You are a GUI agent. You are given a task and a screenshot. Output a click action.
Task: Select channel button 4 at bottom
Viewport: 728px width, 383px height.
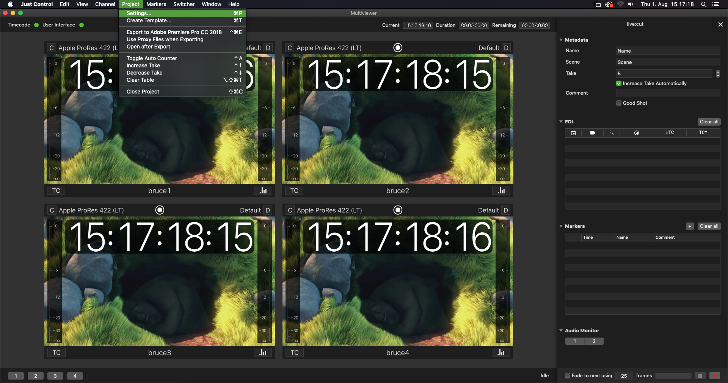coord(75,376)
